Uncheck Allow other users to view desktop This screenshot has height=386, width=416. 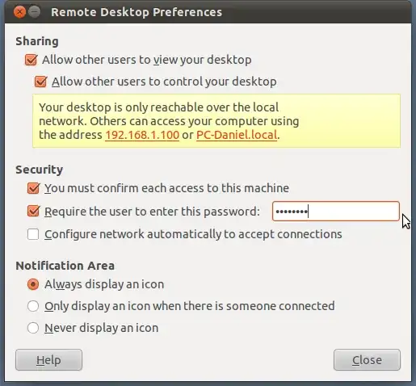[x=31, y=60]
